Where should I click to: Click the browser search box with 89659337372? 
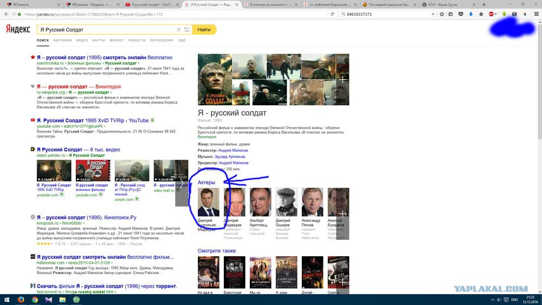tap(387, 14)
